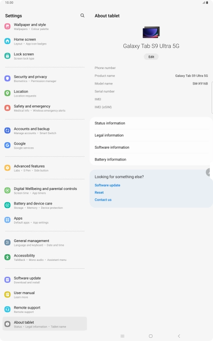Tap the Battery and device care icon

(8, 205)
